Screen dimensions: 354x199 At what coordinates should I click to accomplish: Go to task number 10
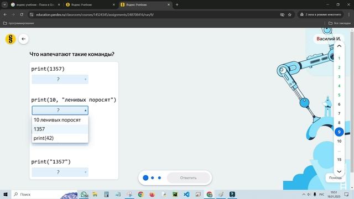339,142
